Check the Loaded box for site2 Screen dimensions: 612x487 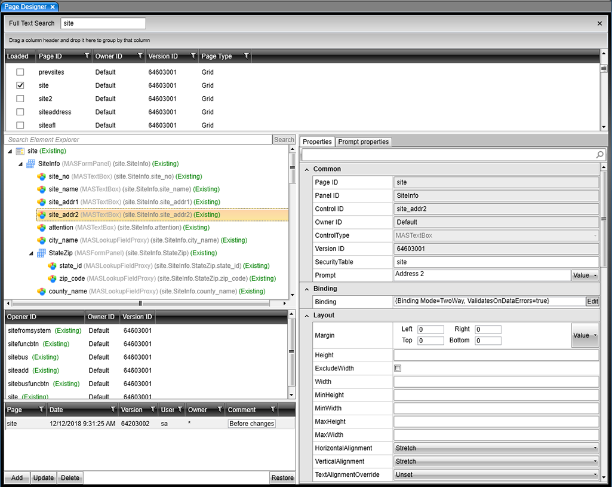point(20,99)
